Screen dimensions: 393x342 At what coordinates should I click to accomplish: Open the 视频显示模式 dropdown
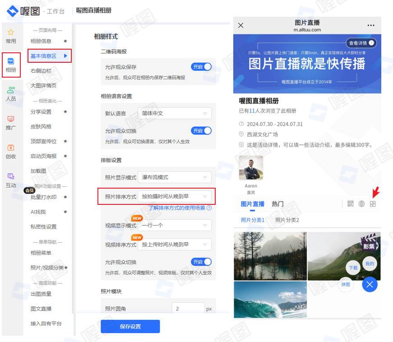[x=175, y=225]
